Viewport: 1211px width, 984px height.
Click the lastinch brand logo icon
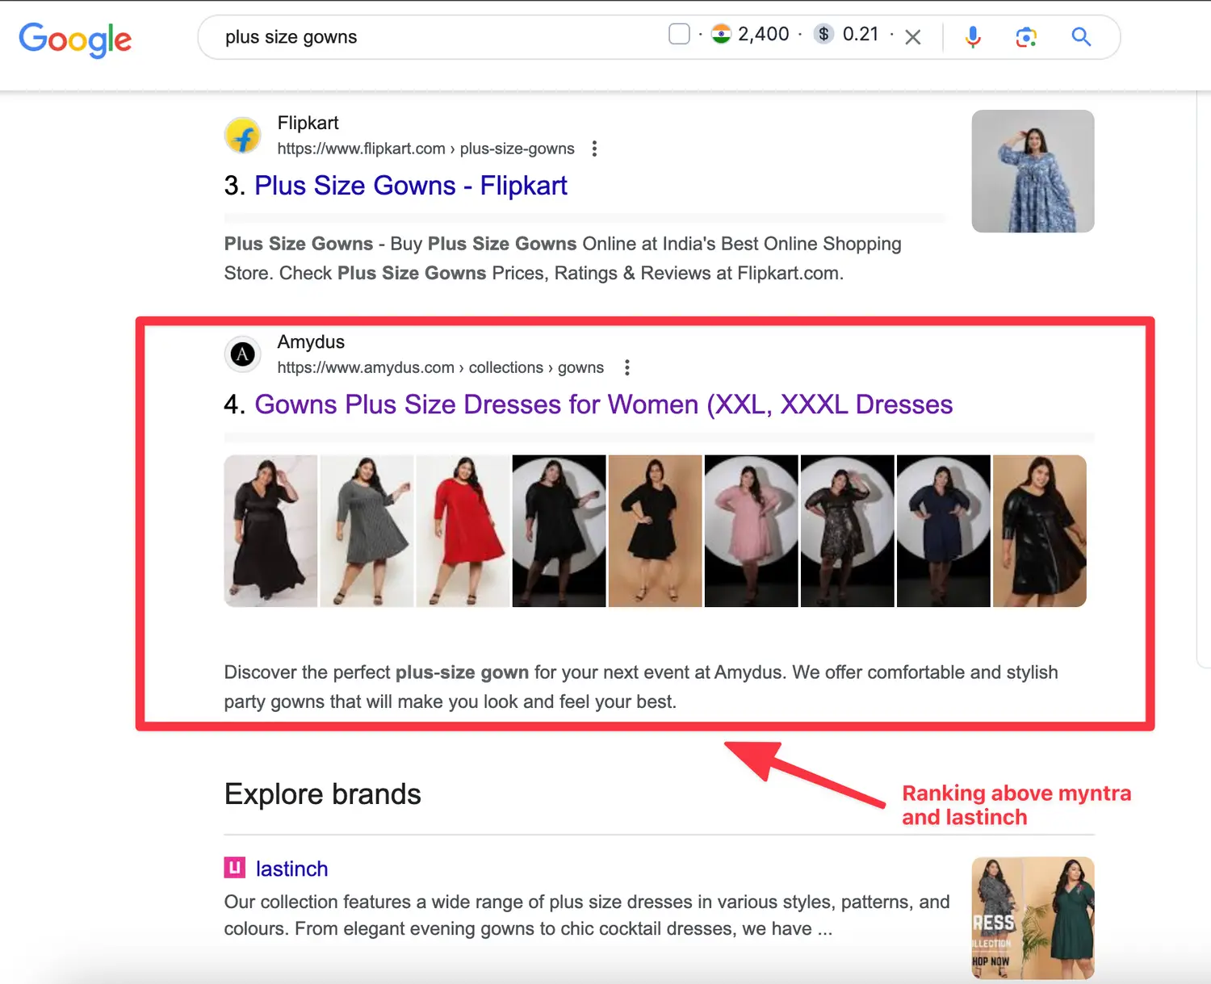[234, 868]
